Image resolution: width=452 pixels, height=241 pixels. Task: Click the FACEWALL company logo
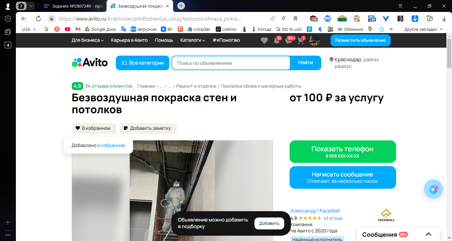click(386, 215)
